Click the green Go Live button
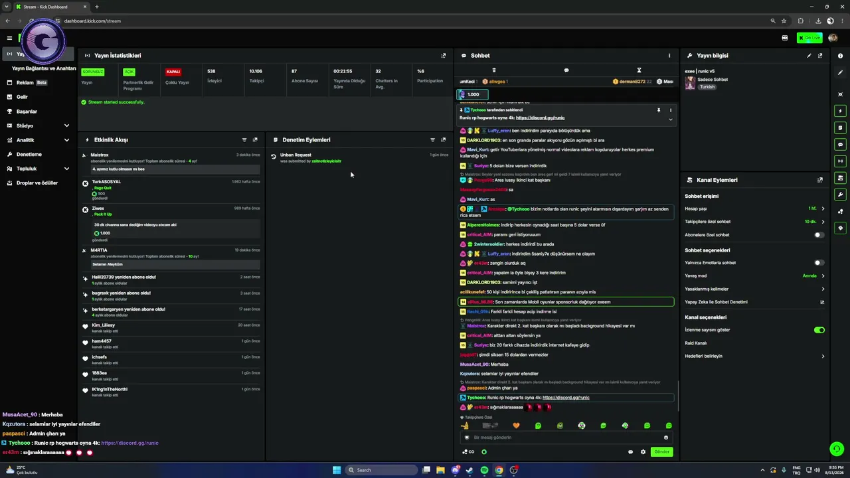 coord(810,38)
